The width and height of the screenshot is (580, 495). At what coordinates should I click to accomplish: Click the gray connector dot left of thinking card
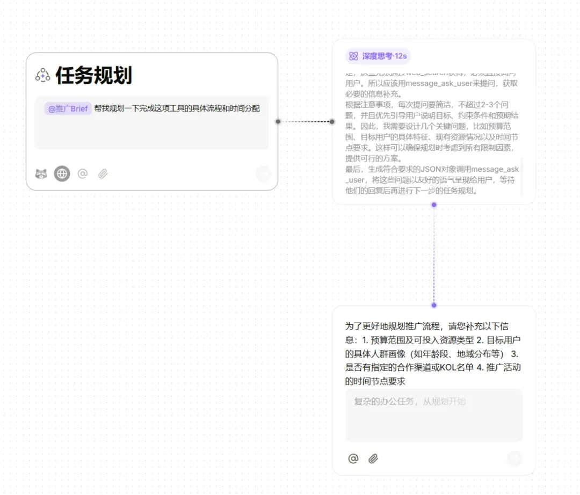pyautogui.click(x=332, y=122)
